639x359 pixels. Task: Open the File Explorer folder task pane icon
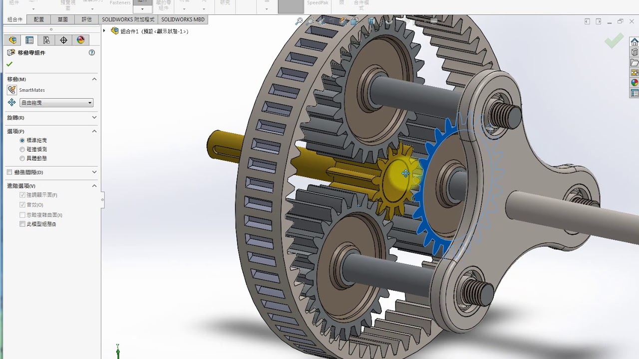(635, 62)
